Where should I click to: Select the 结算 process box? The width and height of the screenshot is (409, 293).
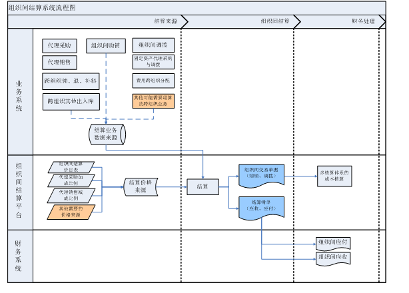(203, 186)
